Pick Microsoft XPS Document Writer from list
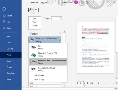 (x=48, y=62)
